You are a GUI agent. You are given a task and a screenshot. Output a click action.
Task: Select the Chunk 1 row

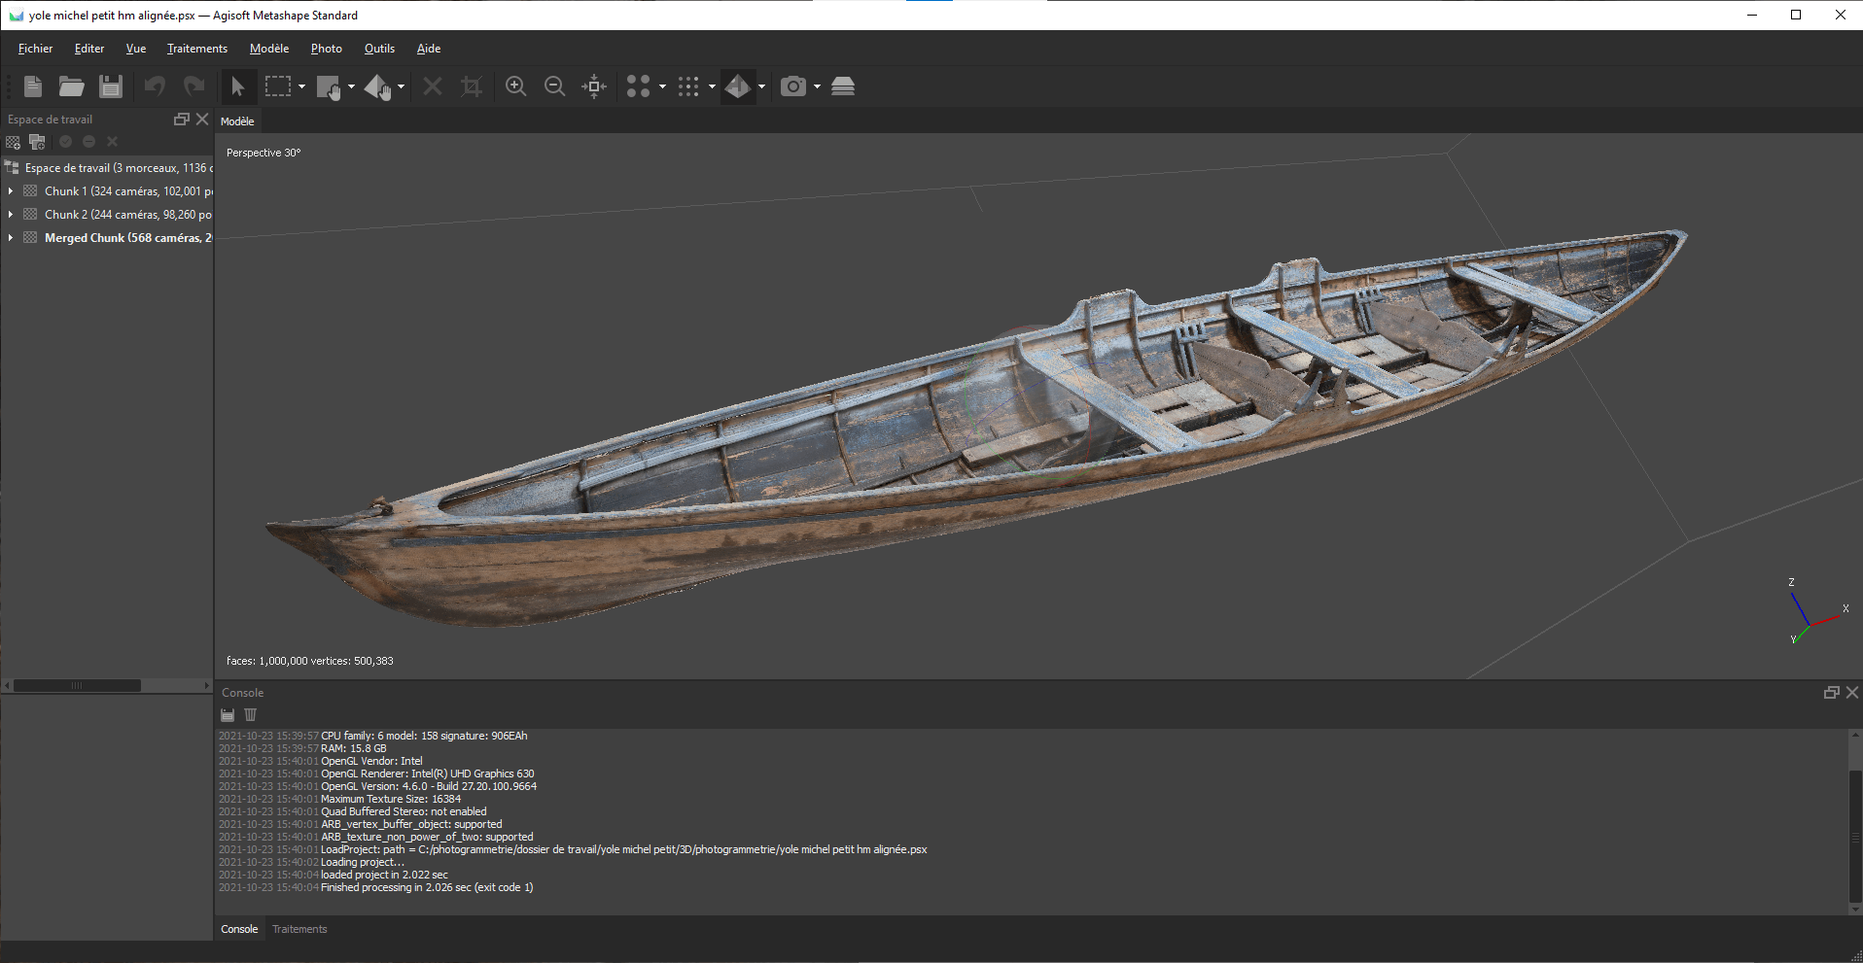click(x=107, y=191)
